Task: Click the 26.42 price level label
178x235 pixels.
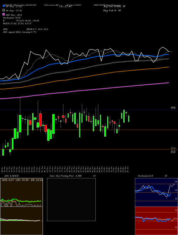Action: (173, 148)
